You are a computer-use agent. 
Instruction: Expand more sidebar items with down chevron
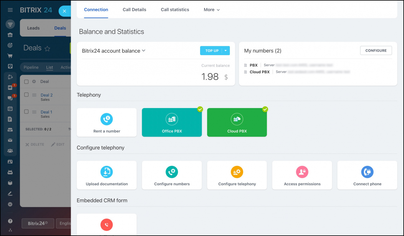(x=10, y=204)
